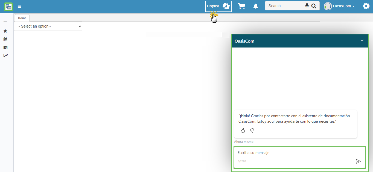Screen dimensions: 373x175
Task: Like the assistant greeting with thumbs up
Action: [243, 131]
